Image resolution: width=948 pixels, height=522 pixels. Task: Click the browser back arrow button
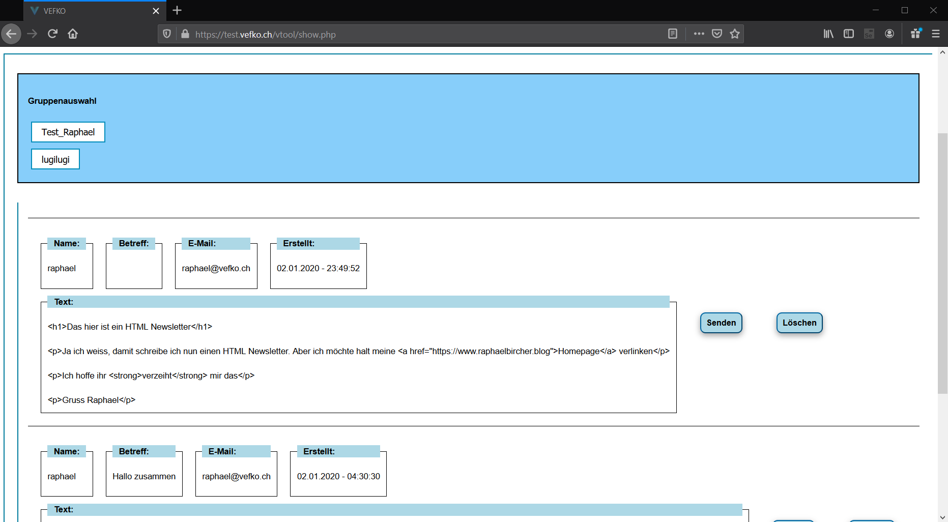tap(11, 34)
